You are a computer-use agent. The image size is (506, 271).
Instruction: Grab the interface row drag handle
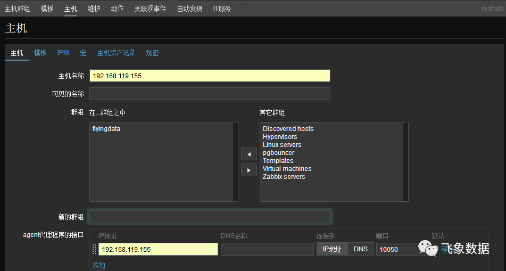pyautogui.click(x=94, y=249)
